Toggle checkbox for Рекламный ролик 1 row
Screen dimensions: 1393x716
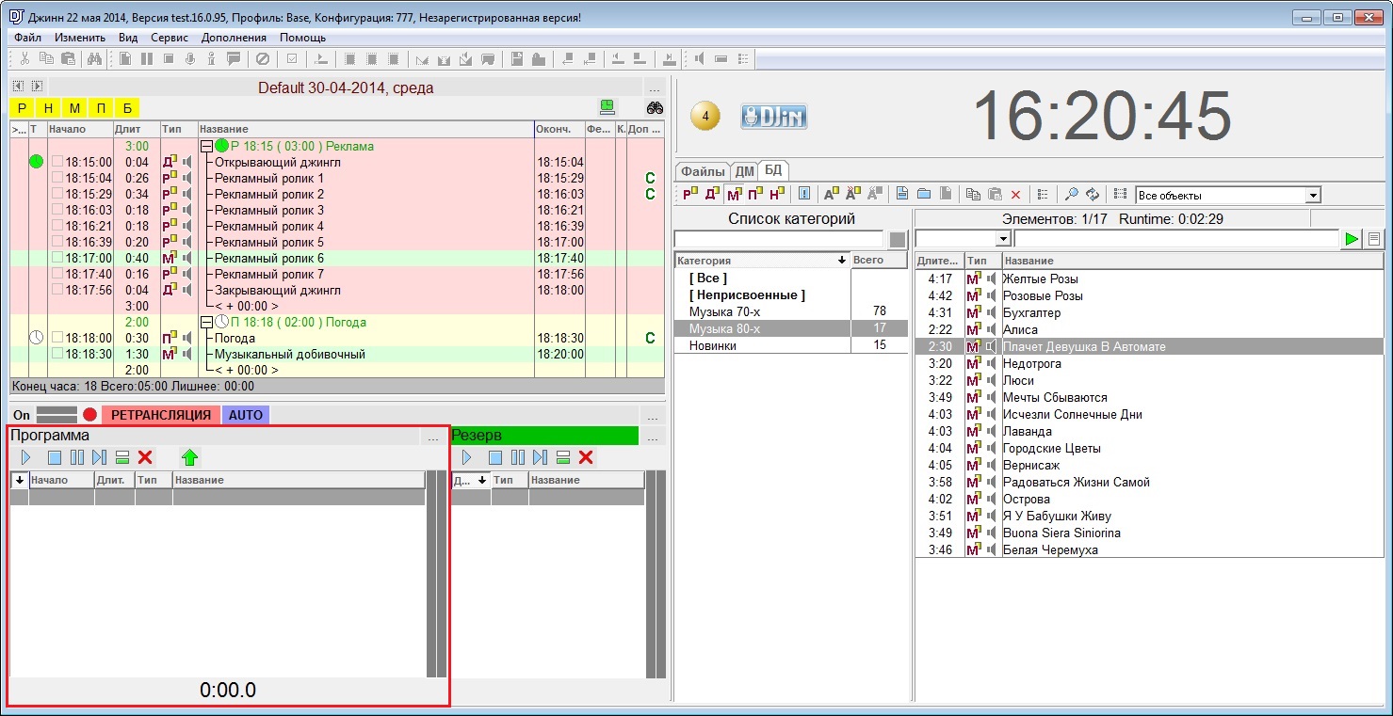(57, 178)
